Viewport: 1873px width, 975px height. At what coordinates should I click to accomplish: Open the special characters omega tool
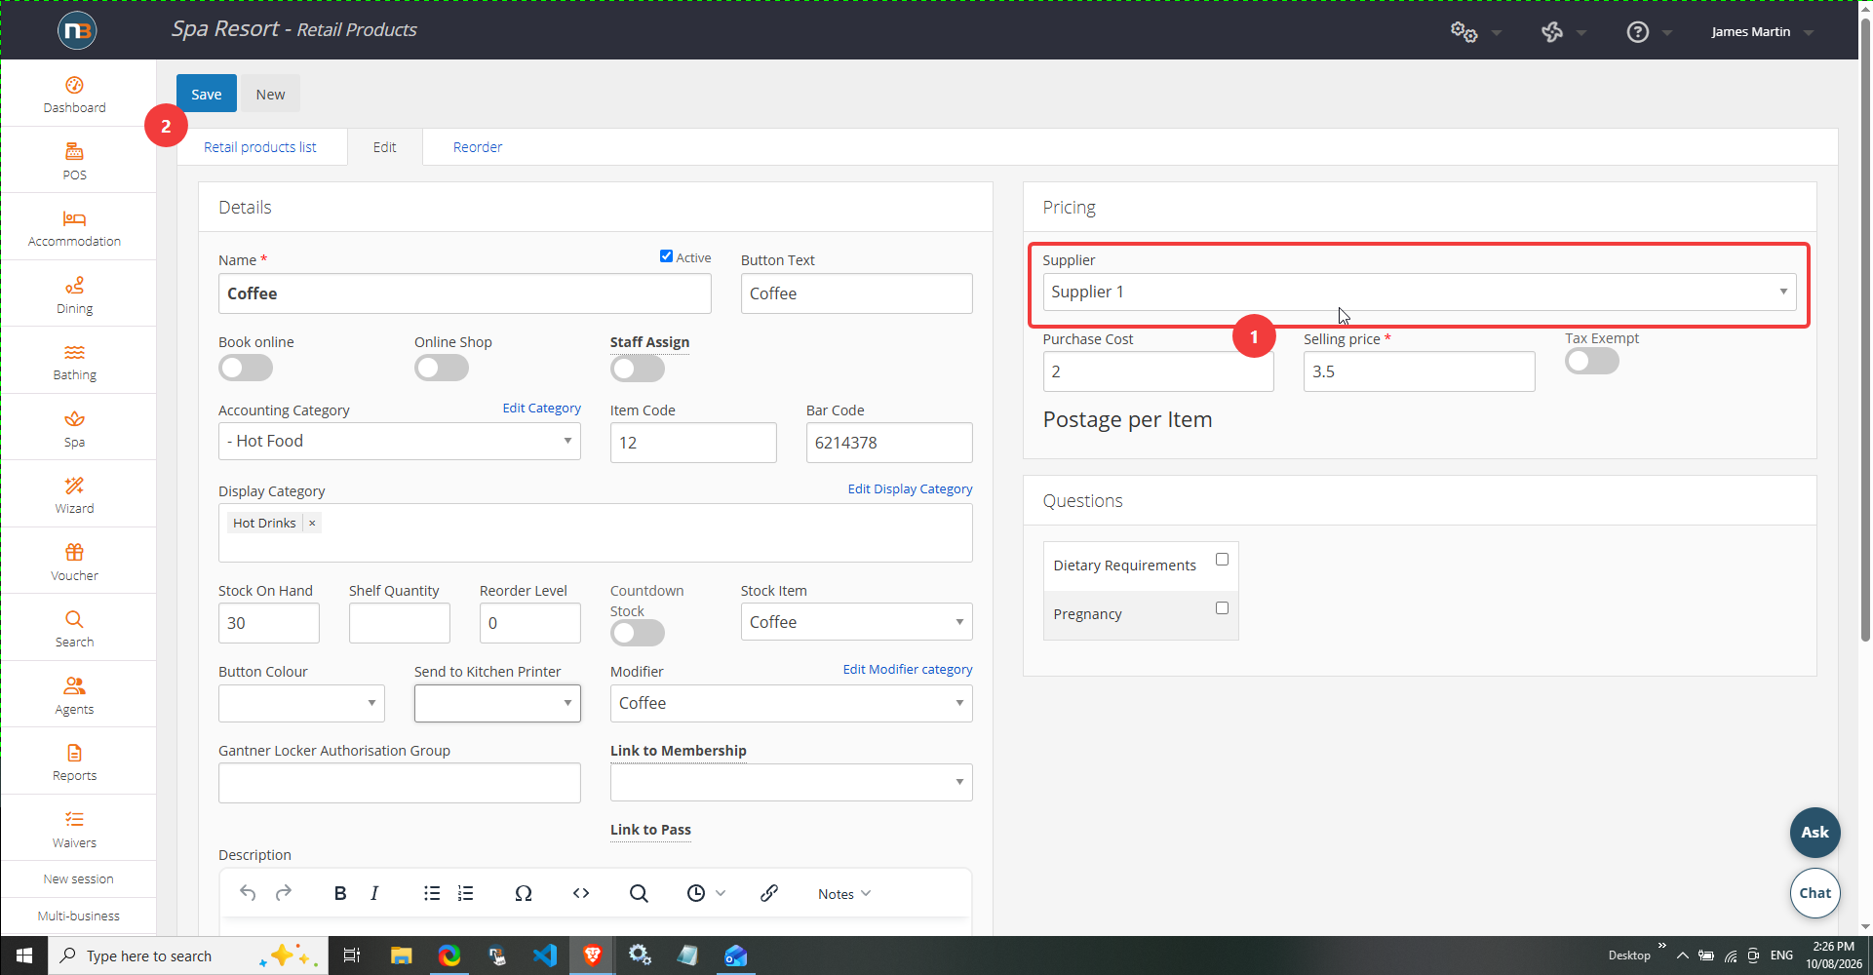(524, 893)
